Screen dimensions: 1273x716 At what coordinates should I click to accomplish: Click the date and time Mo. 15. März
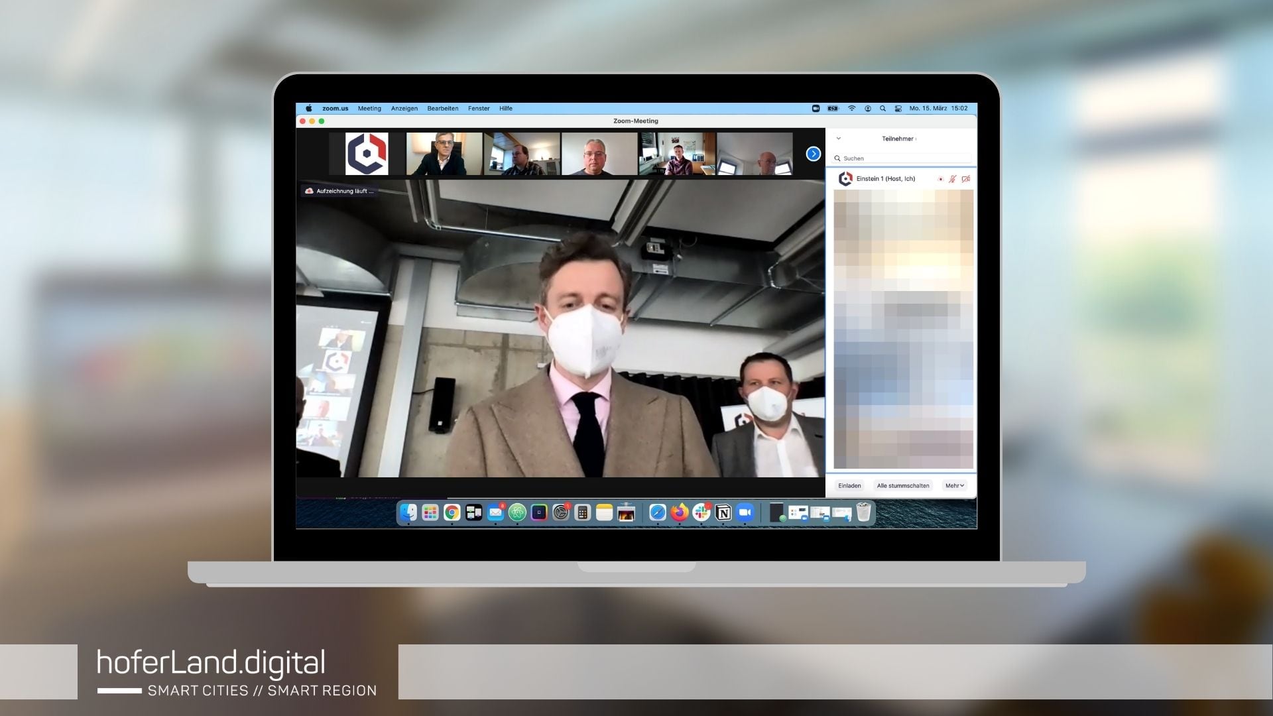pos(938,109)
